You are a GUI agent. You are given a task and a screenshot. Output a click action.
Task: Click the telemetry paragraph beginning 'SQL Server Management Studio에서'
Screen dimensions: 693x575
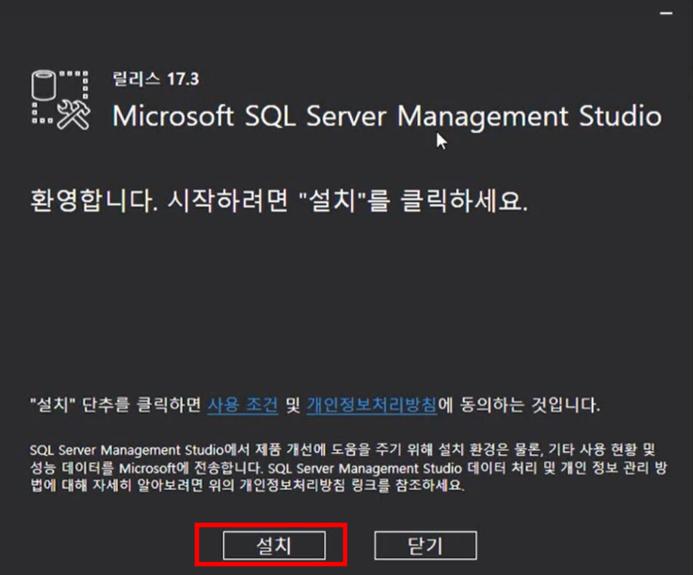click(x=348, y=468)
